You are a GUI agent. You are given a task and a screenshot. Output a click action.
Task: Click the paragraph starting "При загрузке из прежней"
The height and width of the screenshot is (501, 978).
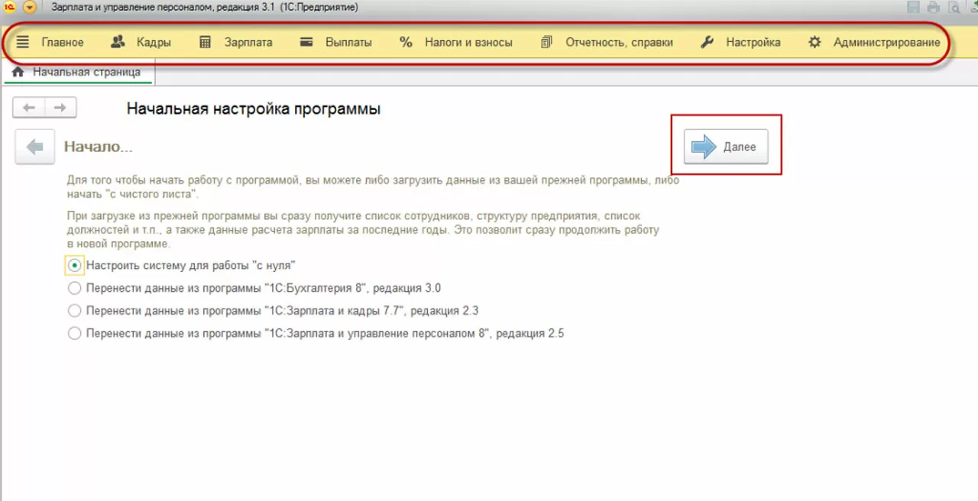pos(363,231)
